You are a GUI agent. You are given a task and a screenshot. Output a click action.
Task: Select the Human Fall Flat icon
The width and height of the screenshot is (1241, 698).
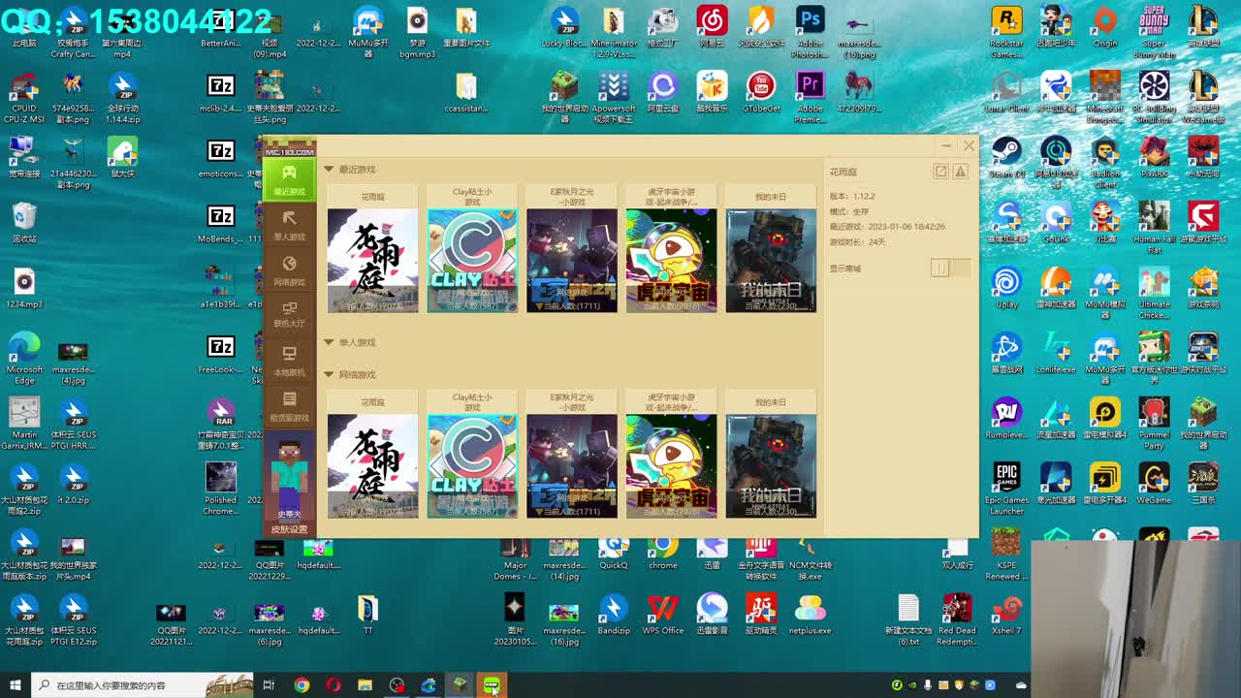pyautogui.click(x=1154, y=228)
